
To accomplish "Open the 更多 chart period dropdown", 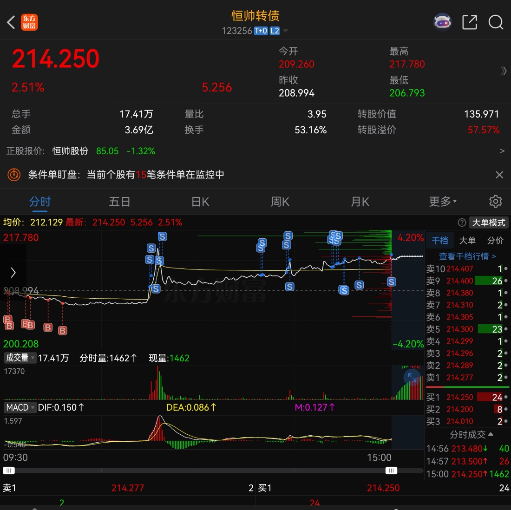I will click(443, 202).
